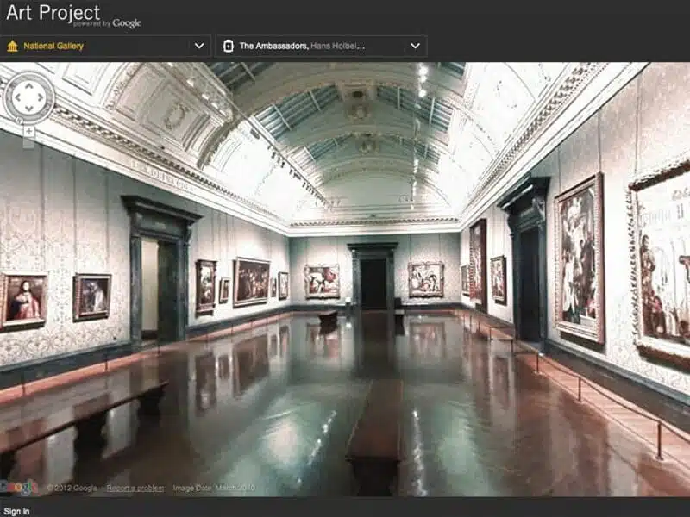Open the Report a problem link

(x=135, y=487)
